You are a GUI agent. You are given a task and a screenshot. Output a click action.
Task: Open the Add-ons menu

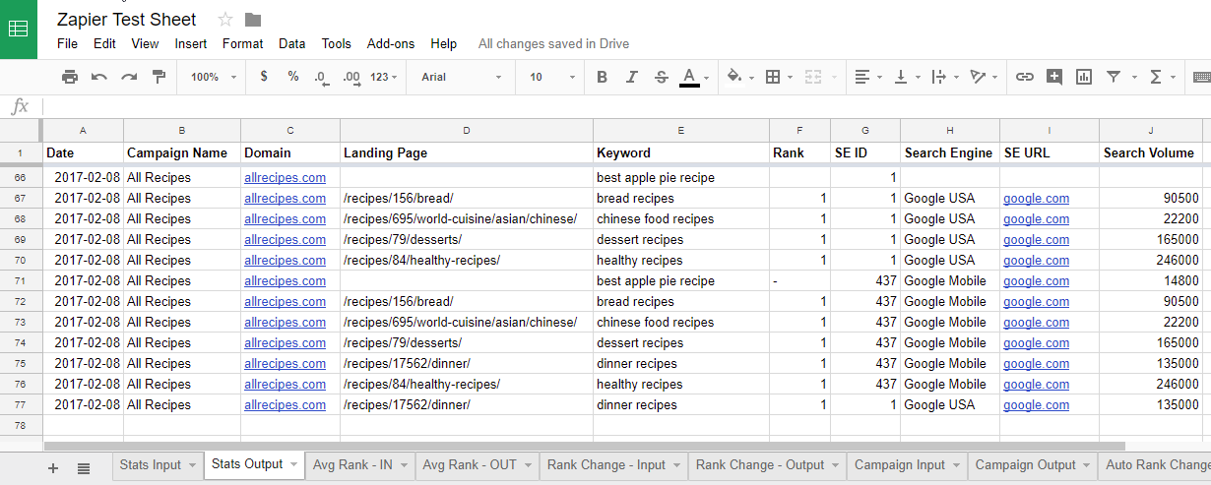(x=390, y=44)
